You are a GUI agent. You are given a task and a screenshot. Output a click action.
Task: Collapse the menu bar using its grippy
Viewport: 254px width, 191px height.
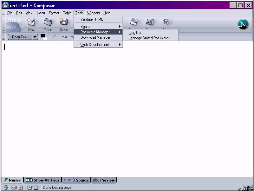pos(3,14)
